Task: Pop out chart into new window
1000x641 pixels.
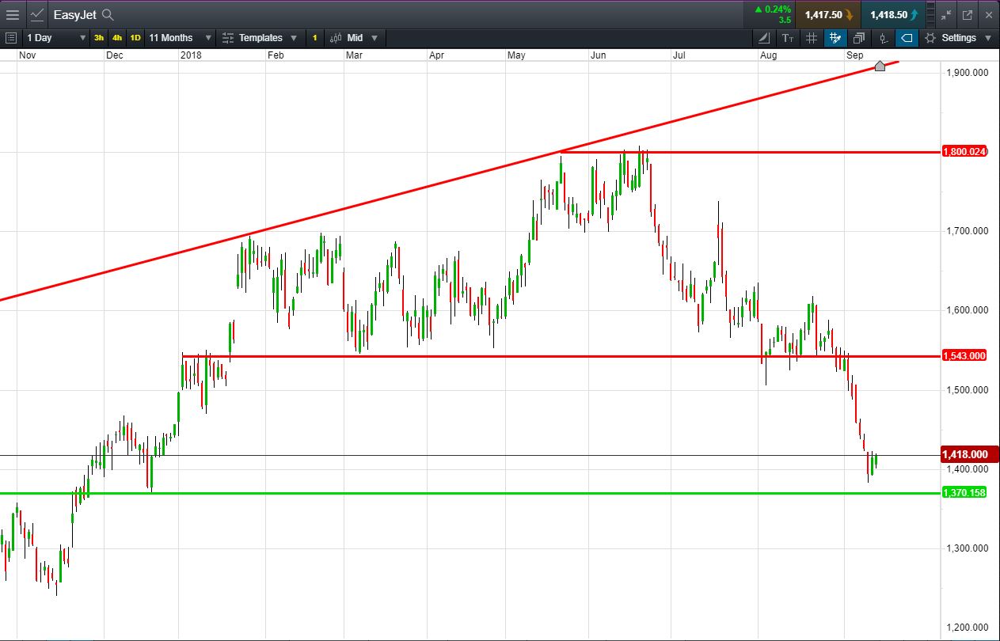Action: tap(967, 14)
